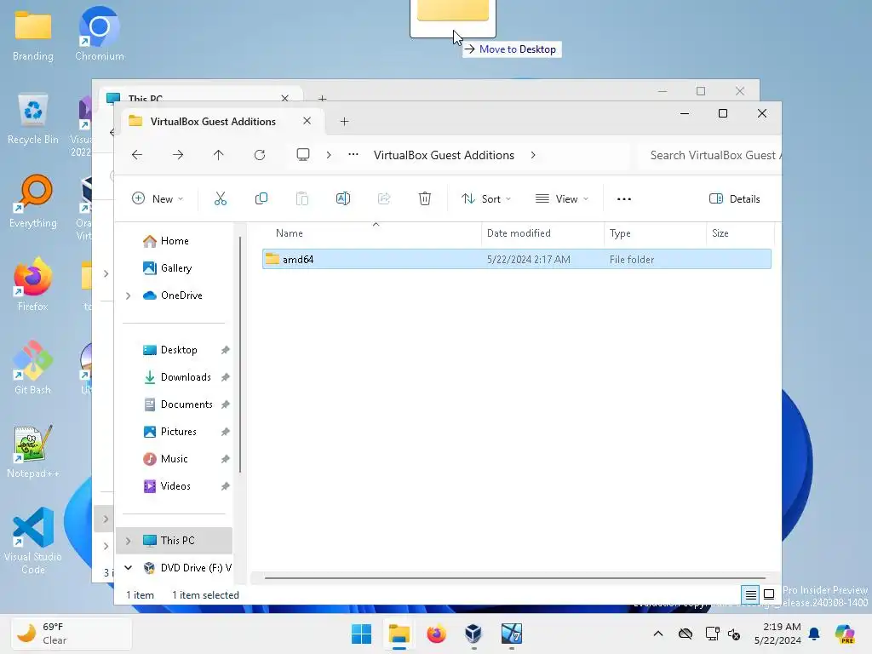Open the See more ellipsis in toolbar
The height and width of the screenshot is (654, 872).
[624, 198]
